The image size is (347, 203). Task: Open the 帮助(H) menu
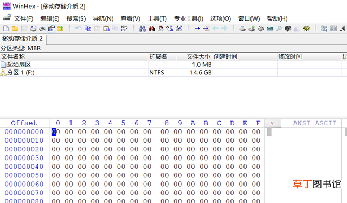pos(277,18)
